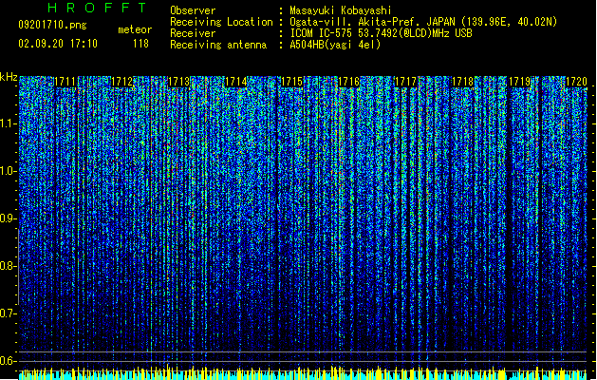Click the 0.8 frequency axis label
Viewport: 597px width, 380px height.
tap(8, 266)
